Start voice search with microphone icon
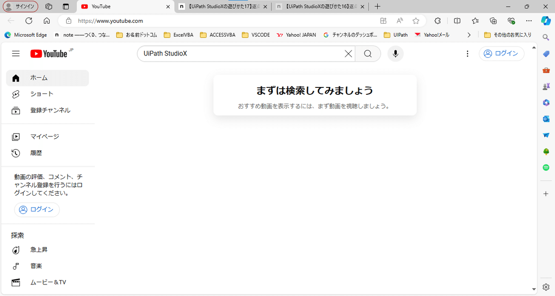Screen dimensions: 555x296 pos(395,54)
